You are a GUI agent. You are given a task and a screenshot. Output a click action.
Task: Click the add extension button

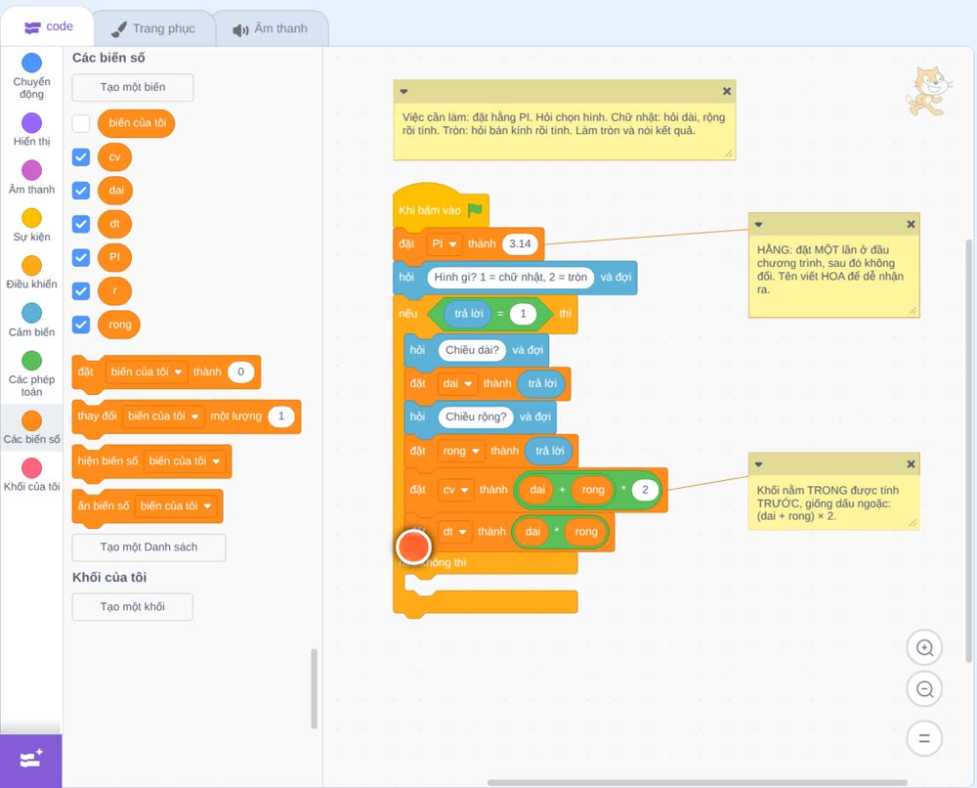pyautogui.click(x=31, y=760)
